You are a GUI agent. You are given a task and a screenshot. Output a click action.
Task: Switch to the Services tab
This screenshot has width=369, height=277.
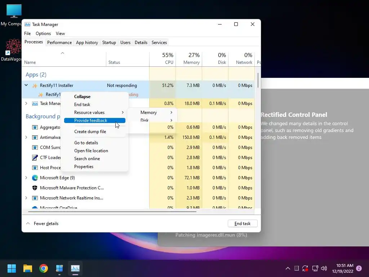click(159, 43)
